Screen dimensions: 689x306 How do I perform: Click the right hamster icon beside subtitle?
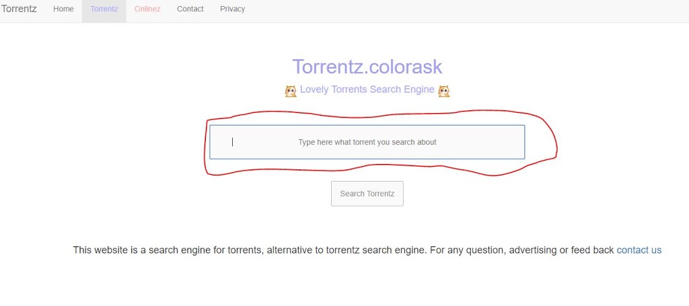(444, 91)
